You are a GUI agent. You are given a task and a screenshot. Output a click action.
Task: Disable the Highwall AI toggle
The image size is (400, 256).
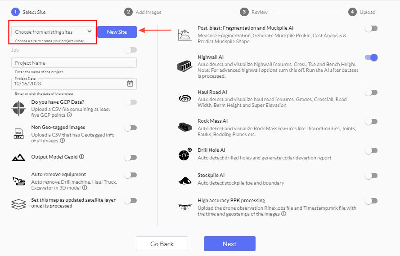coord(371,57)
